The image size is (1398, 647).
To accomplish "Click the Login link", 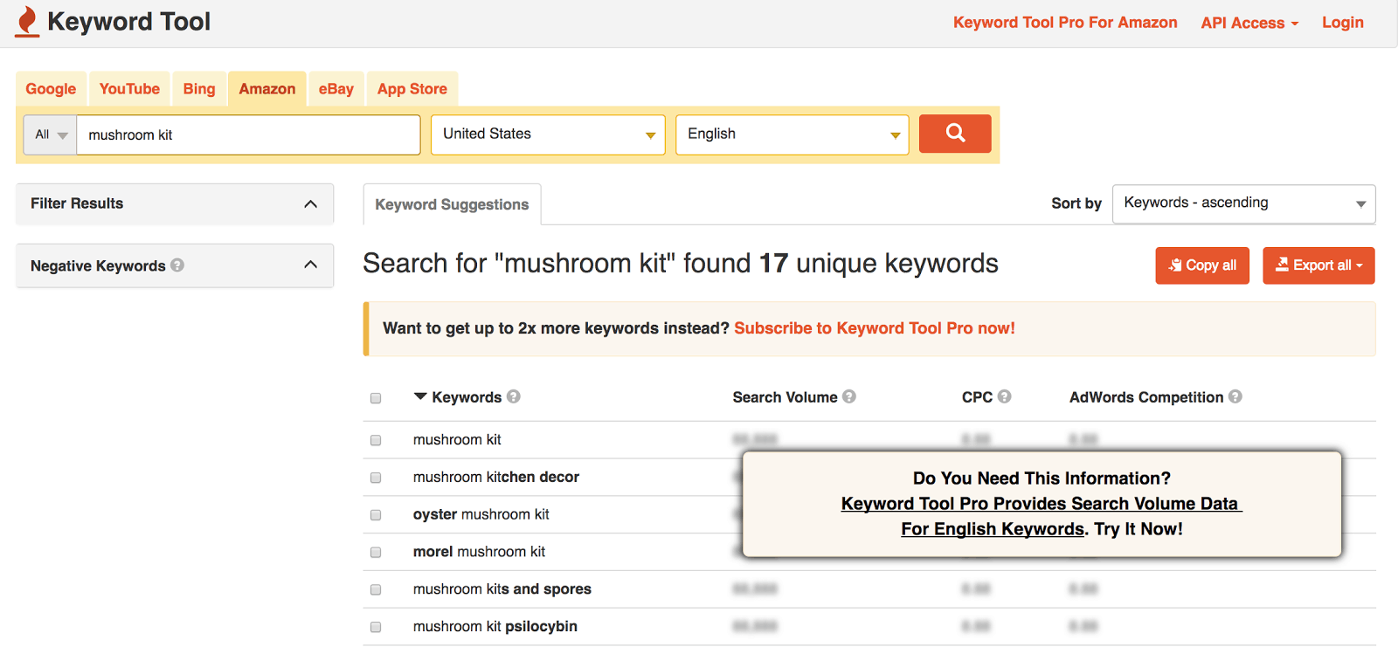I will [x=1343, y=23].
